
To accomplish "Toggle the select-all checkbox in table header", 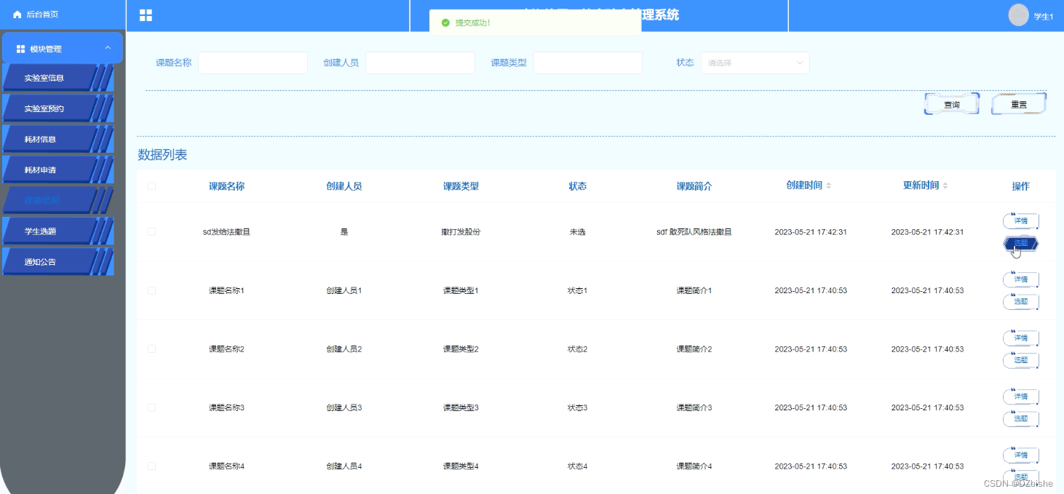I will point(151,186).
